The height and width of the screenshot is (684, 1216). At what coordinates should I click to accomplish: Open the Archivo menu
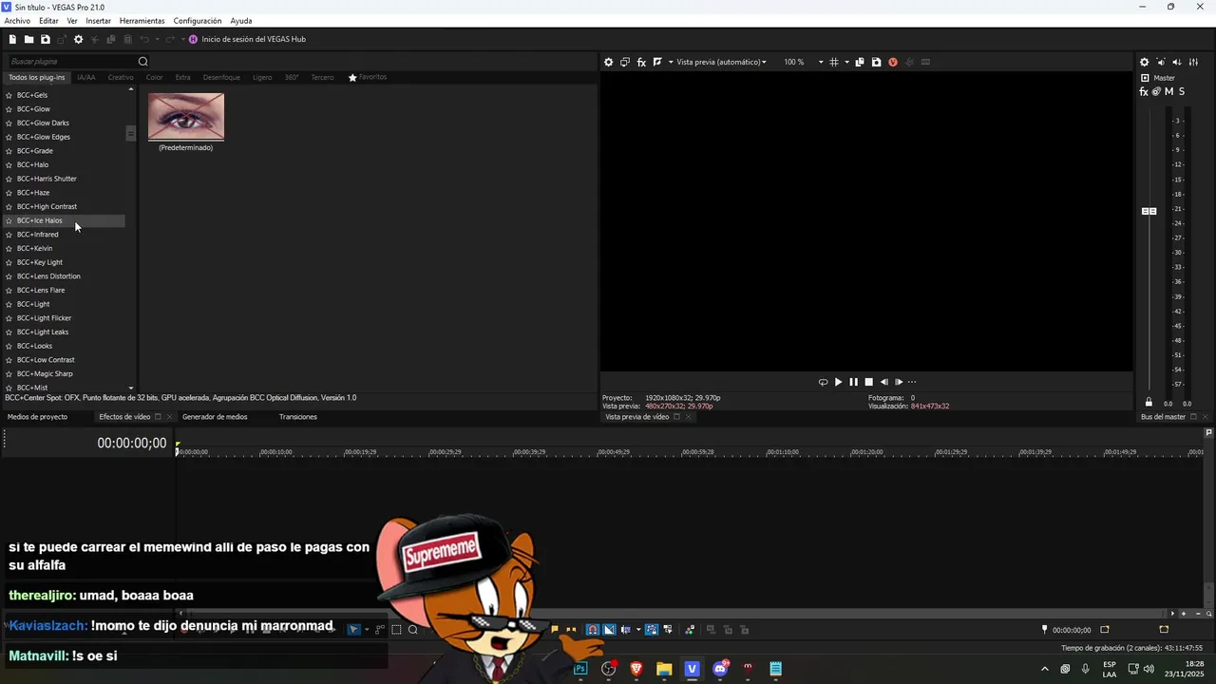tap(17, 21)
